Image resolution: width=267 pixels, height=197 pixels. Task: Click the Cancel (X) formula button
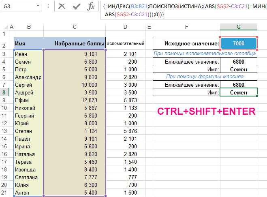[x=62, y=6]
